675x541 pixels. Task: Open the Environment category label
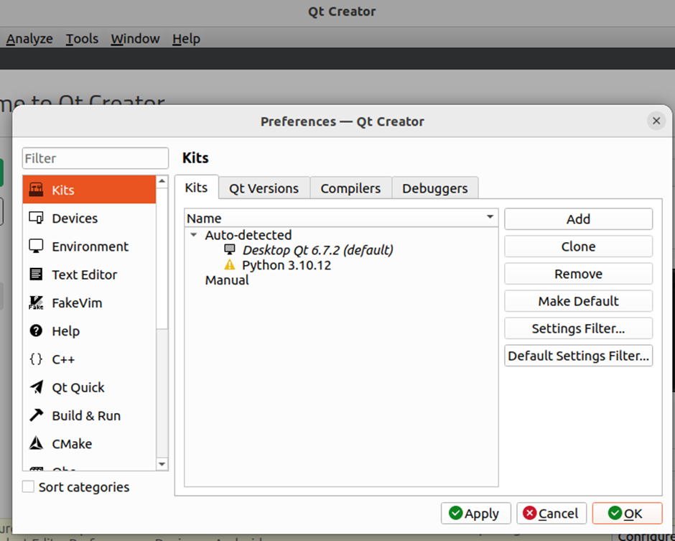pos(90,246)
